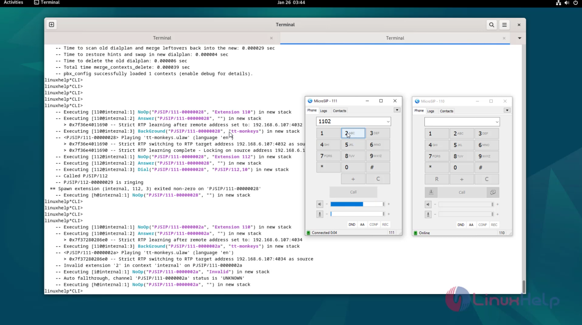Click plus key in MicroSIP 111 dialpad
The width and height of the screenshot is (582, 325).
tap(353, 179)
